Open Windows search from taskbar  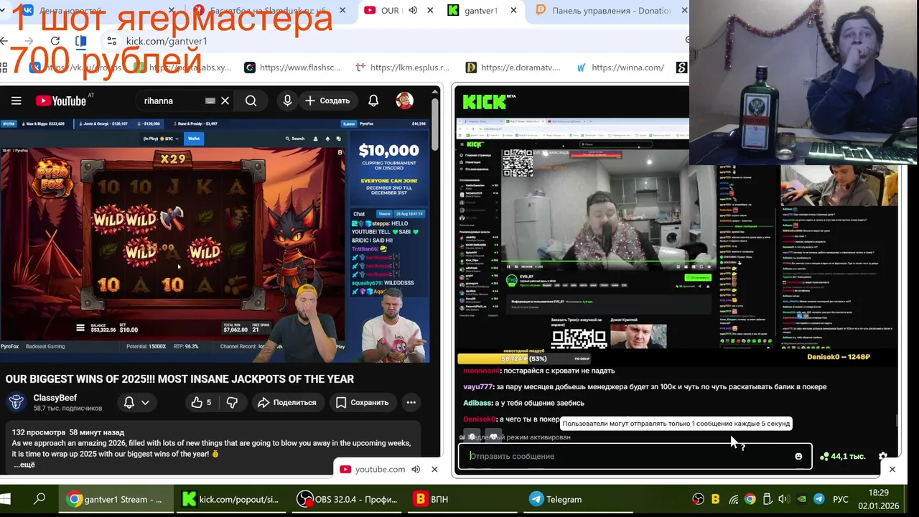(x=40, y=499)
